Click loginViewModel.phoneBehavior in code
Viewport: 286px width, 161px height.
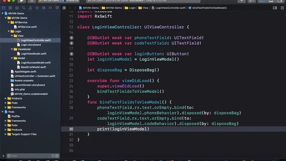point(142,113)
